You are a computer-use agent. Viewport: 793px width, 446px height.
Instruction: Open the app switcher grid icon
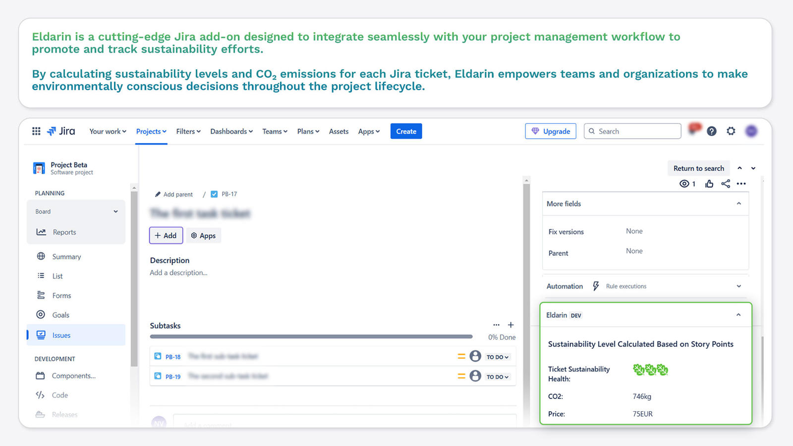click(36, 131)
